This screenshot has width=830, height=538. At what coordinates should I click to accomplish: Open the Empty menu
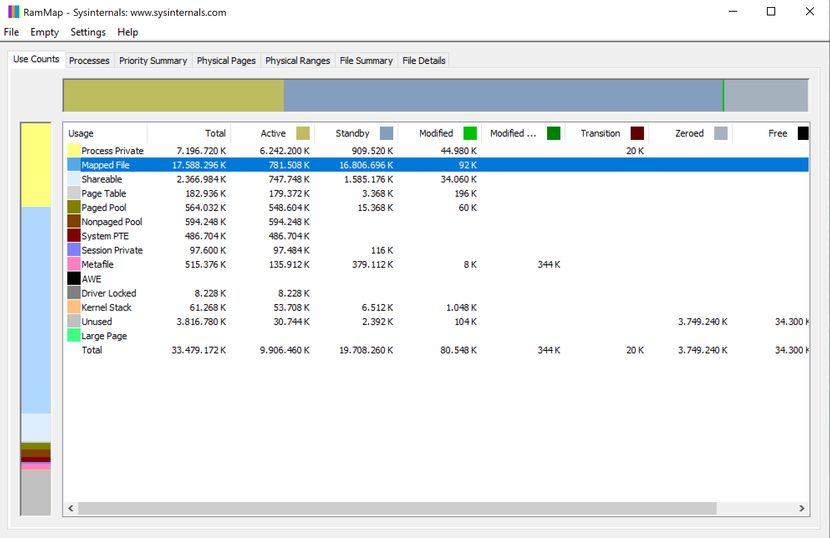[44, 32]
